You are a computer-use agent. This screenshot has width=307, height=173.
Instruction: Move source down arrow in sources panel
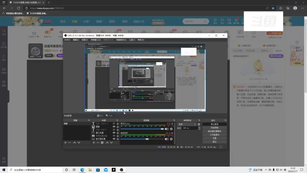(x=111, y=143)
